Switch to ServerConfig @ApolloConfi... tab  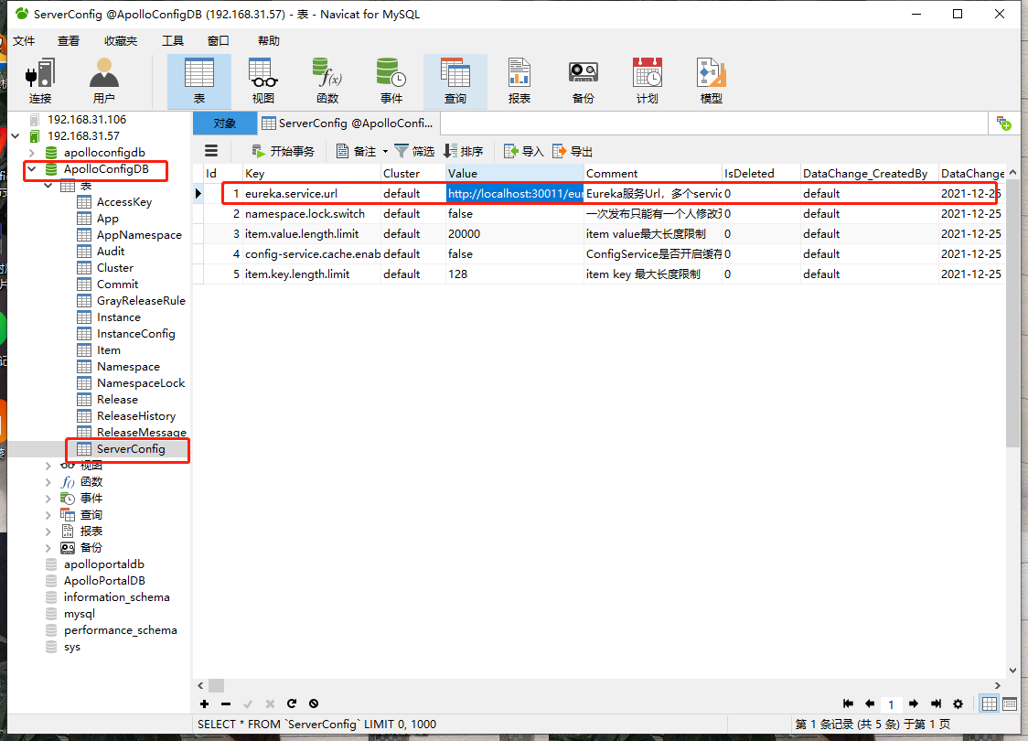tap(348, 123)
